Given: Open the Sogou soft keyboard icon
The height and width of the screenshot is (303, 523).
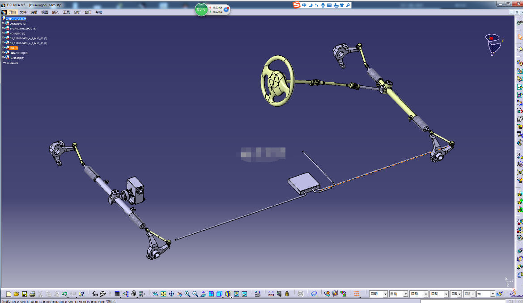Looking at the screenshot, I should pos(329,5).
